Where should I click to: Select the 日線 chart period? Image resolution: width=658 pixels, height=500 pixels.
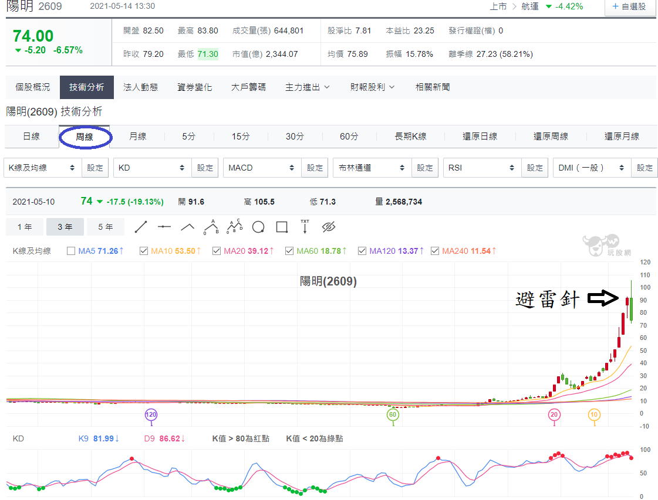click(32, 137)
